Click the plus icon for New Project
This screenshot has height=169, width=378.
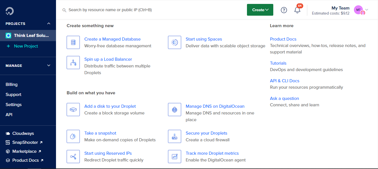click(x=8, y=46)
